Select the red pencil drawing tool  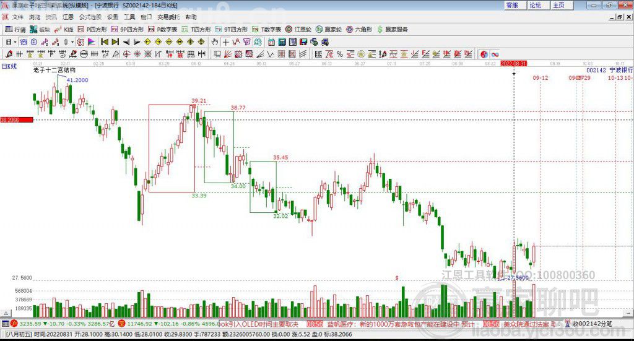[x=9, y=54]
